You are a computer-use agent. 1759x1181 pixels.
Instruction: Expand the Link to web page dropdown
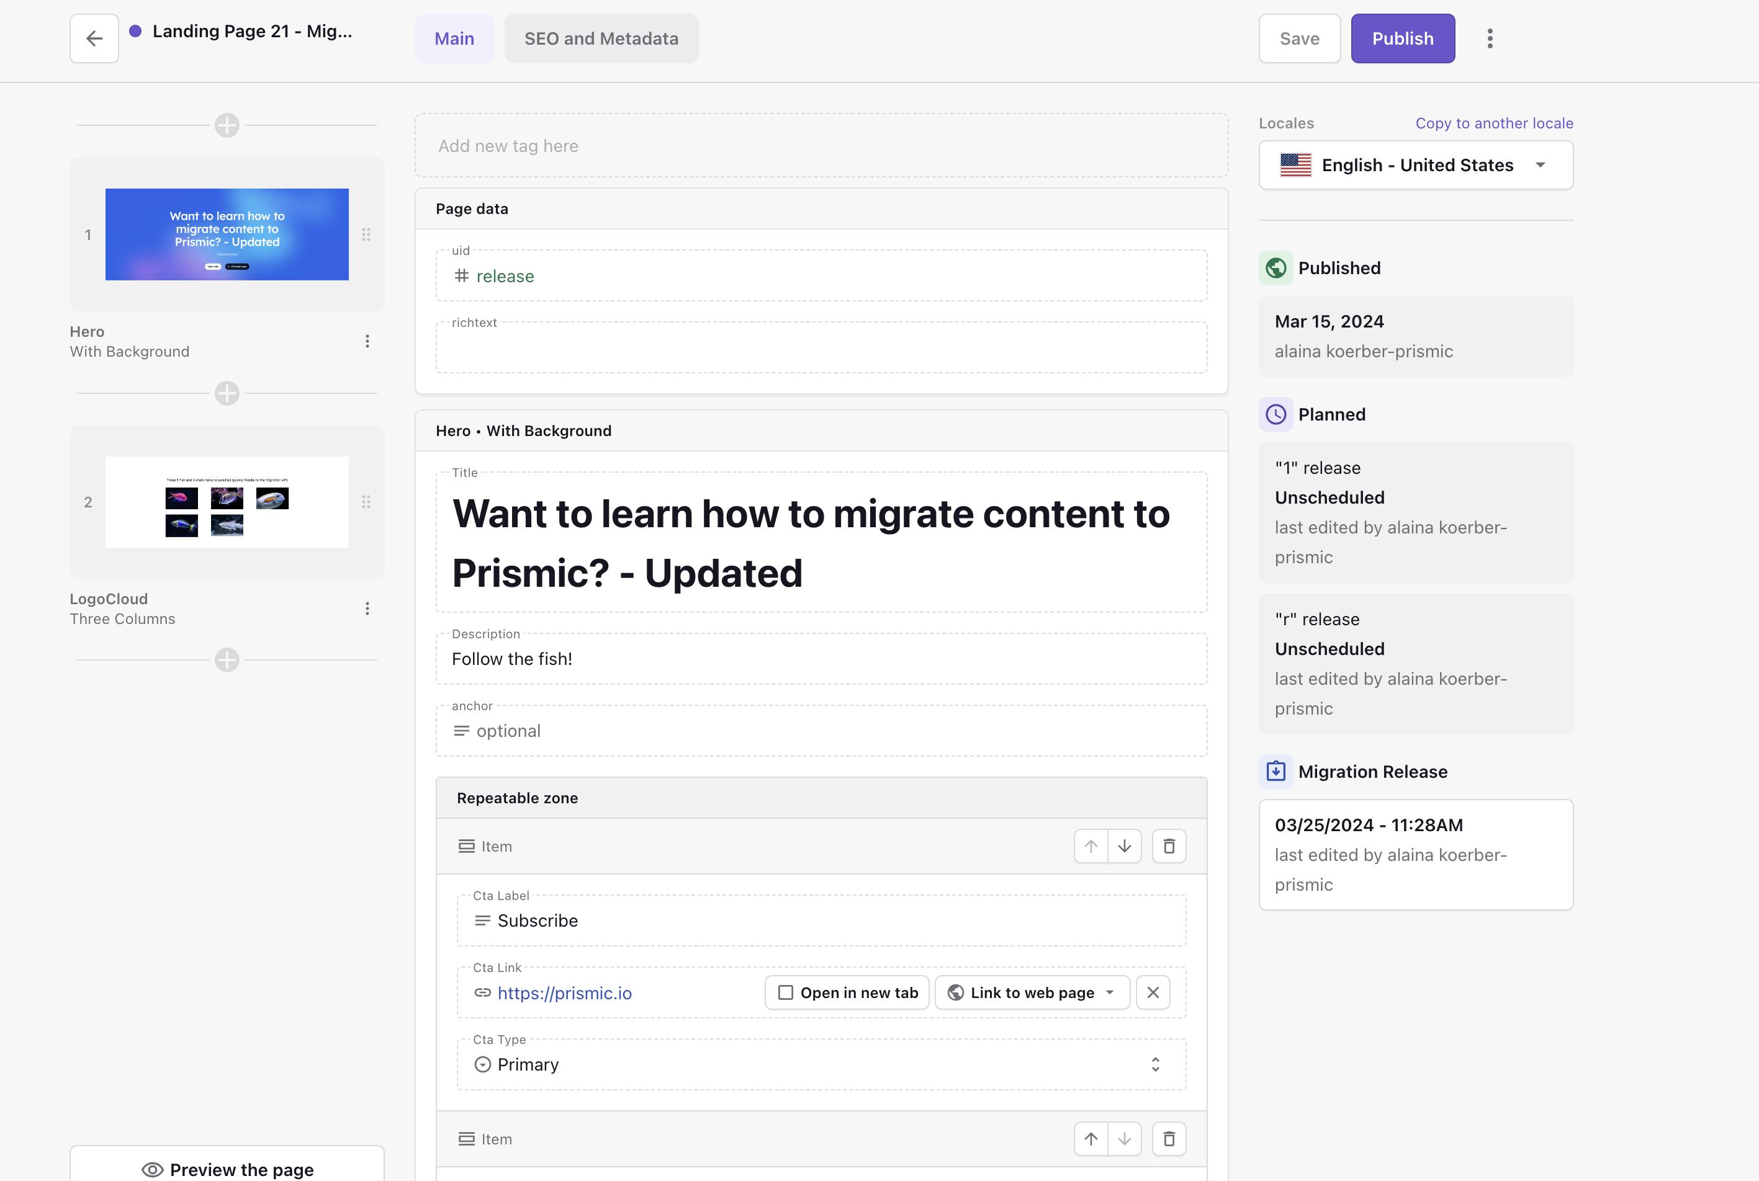coord(1032,992)
